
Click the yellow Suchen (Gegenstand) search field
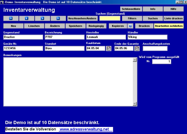point(110,19)
